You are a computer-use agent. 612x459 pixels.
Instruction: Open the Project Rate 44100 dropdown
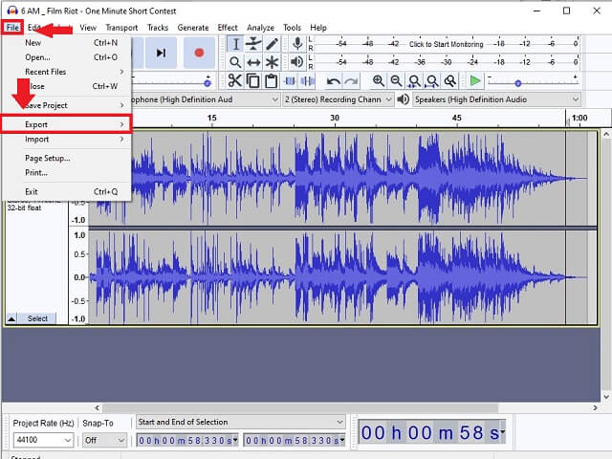[x=43, y=440]
